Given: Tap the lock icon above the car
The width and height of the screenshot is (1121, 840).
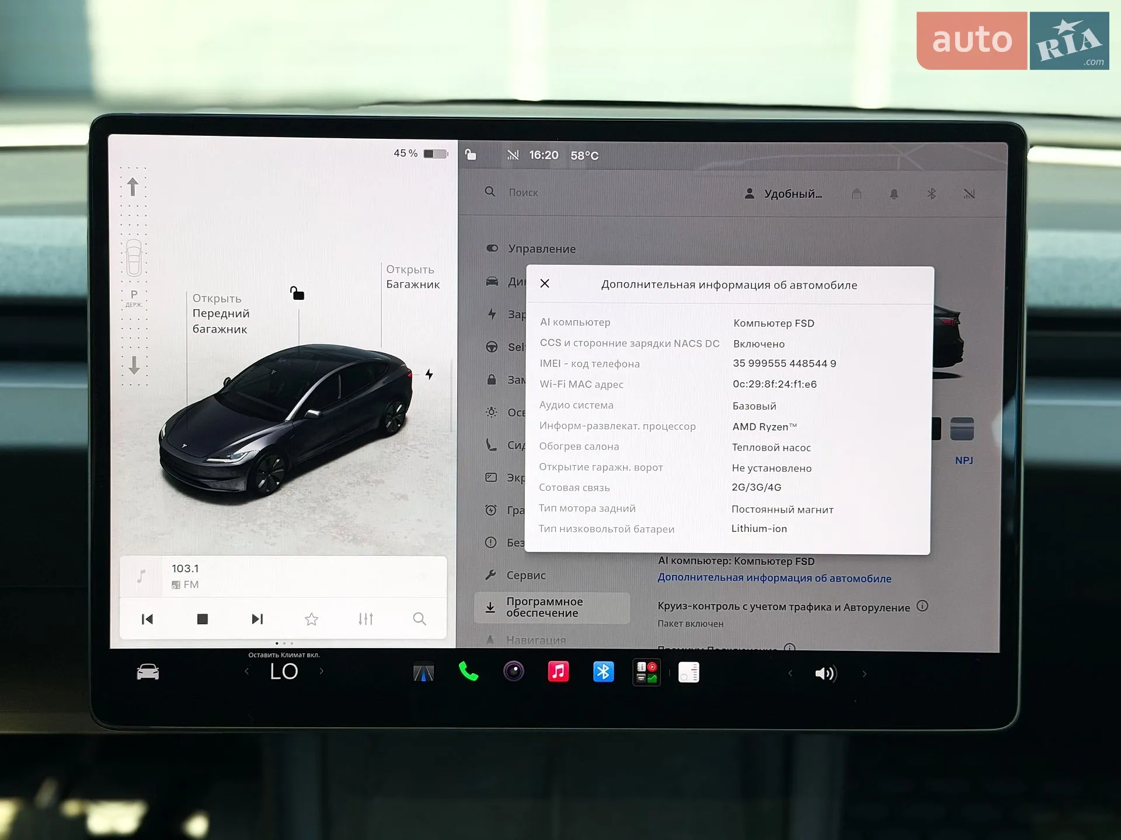Looking at the screenshot, I should pos(297,293).
